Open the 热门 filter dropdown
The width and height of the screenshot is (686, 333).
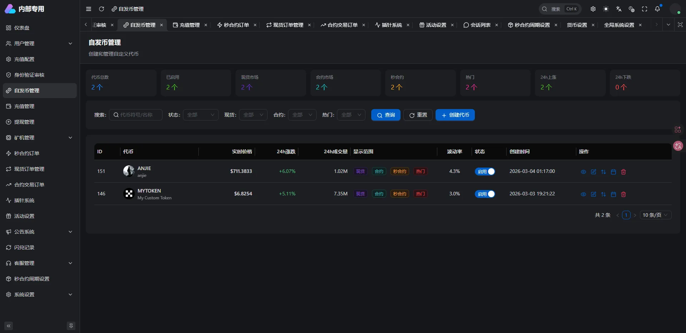tap(351, 115)
